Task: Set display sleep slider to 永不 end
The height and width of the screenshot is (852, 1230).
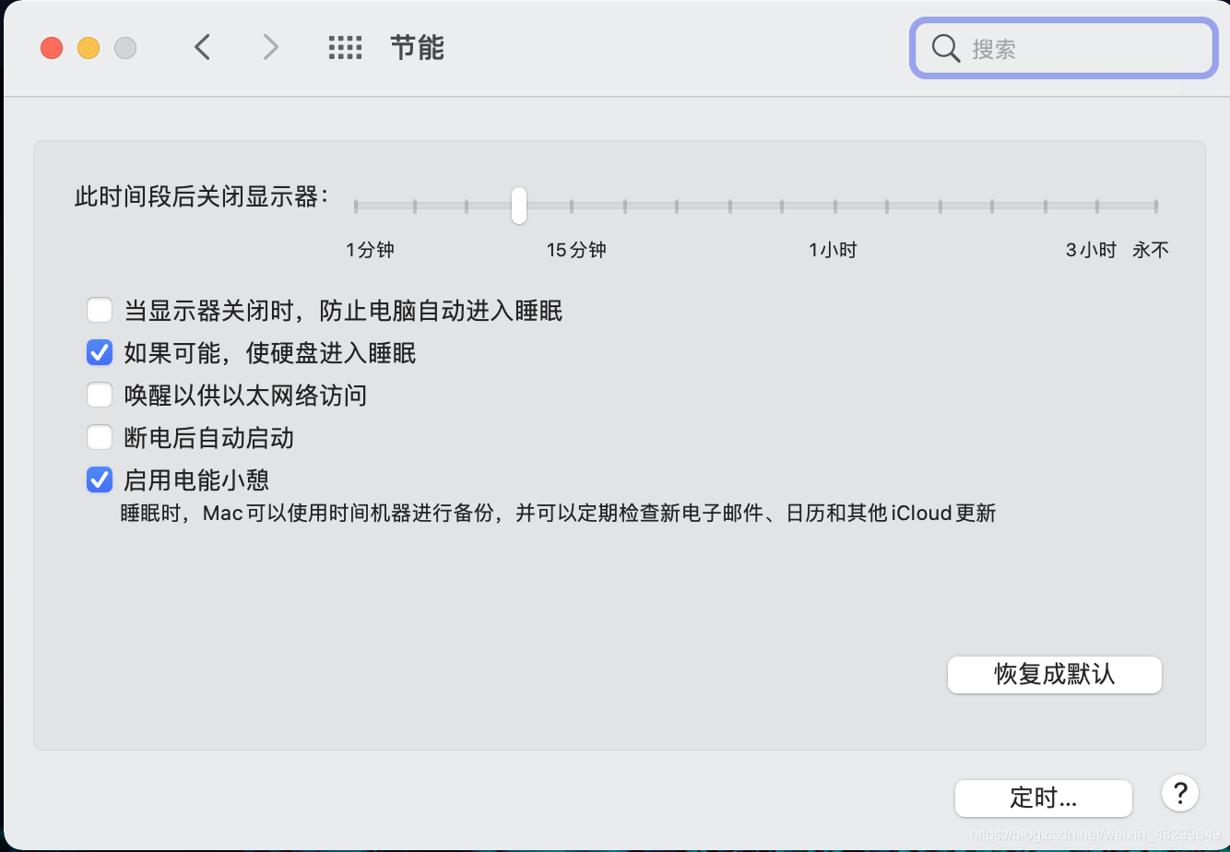Action: pyautogui.click(x=1156, y=207)
